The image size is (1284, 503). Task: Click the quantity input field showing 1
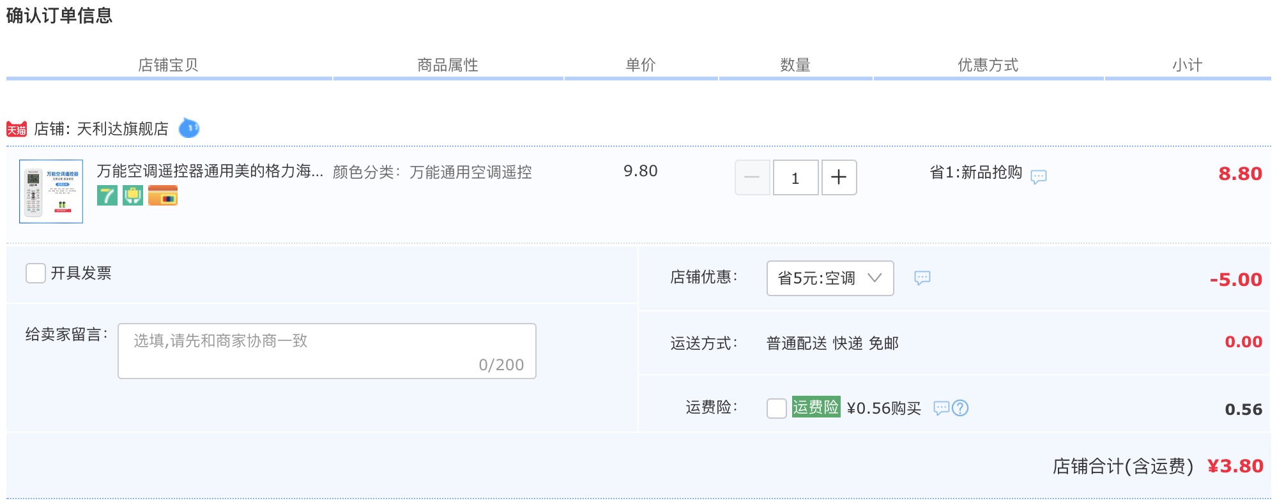coord(795,177)
